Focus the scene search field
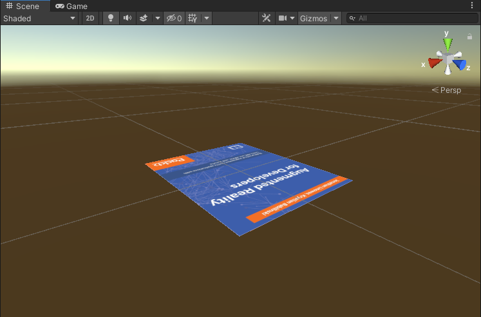The width and height of the screenshot is (481, 317). (412, 19)
